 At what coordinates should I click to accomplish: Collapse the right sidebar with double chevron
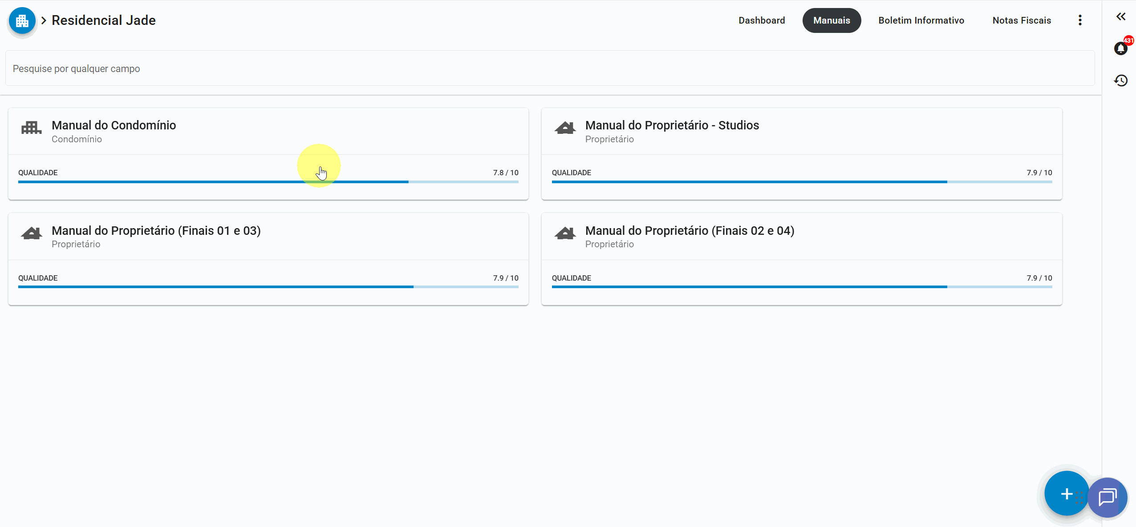(x=1120, y=17)
